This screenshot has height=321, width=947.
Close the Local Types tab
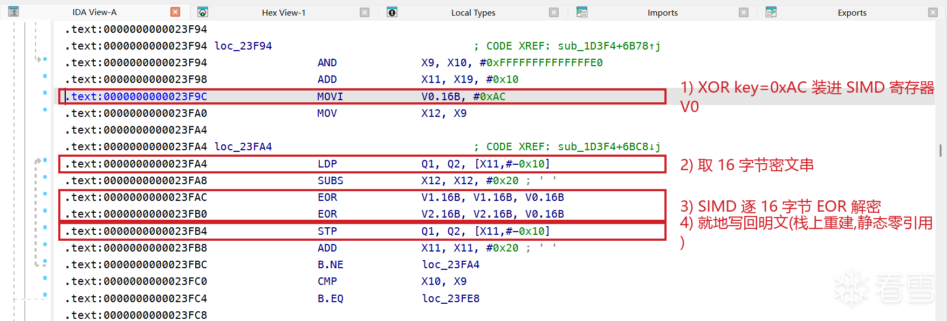pyautogui.click(x=554, y=12)
